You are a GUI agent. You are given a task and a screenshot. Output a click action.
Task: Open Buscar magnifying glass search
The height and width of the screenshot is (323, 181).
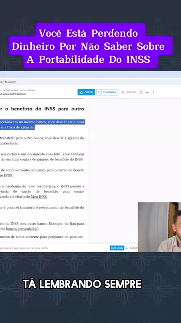(x=129, y=92)
